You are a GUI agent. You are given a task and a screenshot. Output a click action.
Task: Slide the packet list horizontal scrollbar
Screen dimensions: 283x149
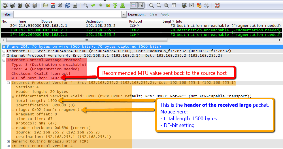coord(87,40)
